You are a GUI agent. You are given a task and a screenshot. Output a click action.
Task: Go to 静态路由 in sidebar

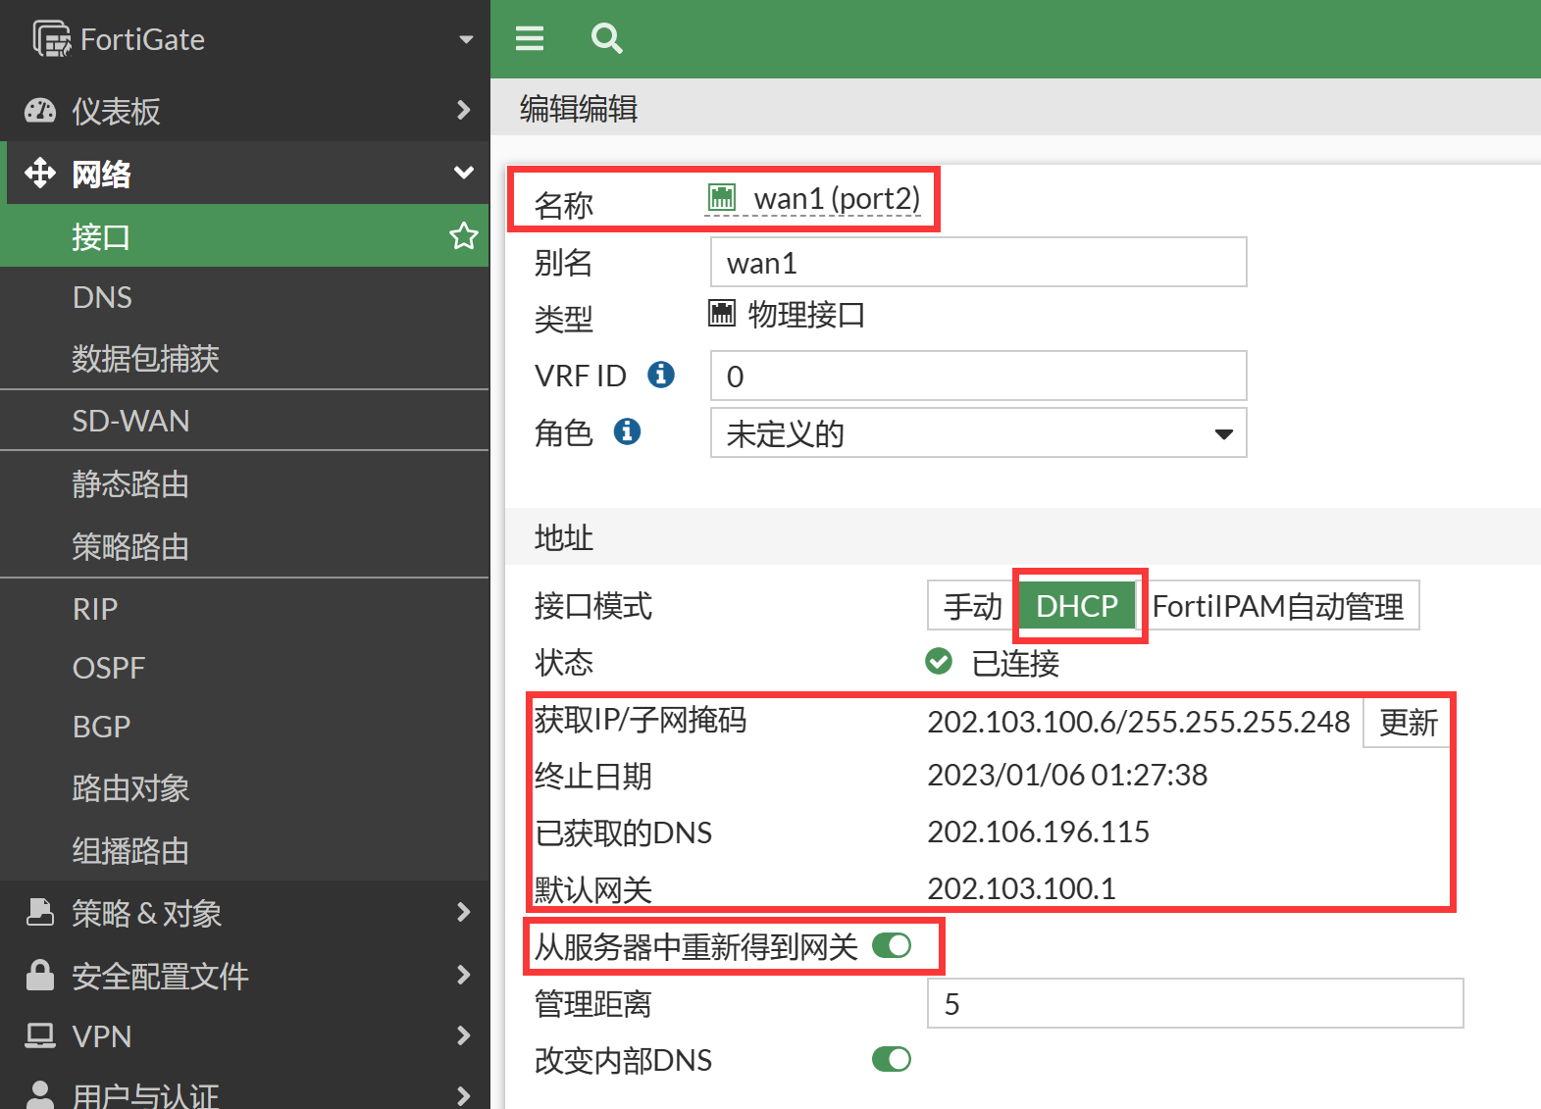pos(130,484)
